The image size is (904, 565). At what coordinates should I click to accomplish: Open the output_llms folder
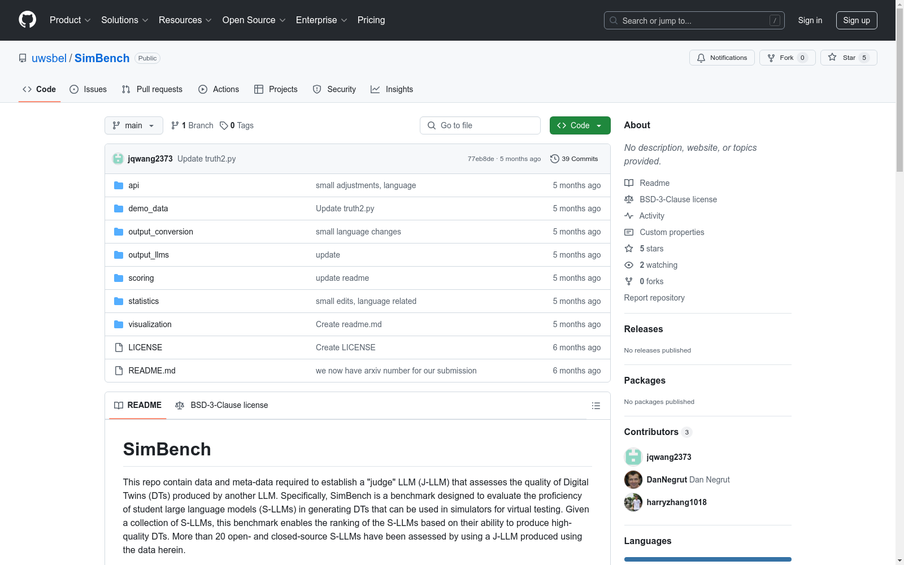point(149,255)
